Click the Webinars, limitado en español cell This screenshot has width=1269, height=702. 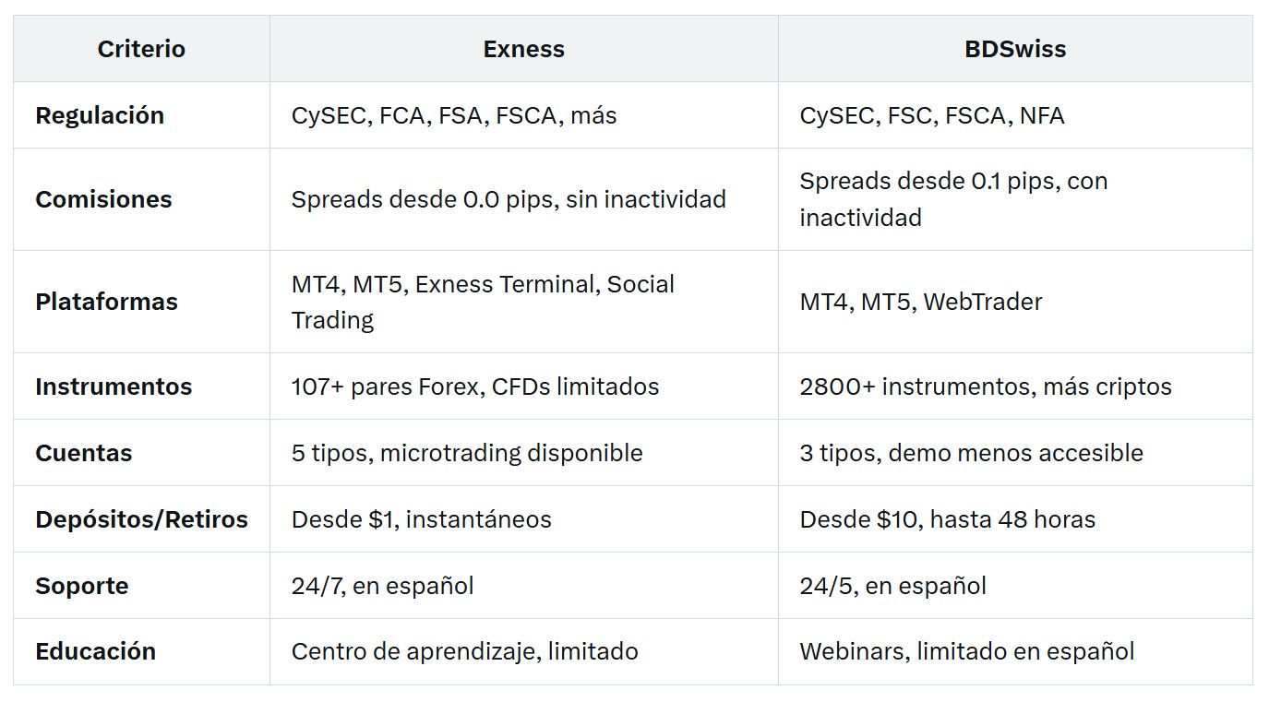[1015, 651]
